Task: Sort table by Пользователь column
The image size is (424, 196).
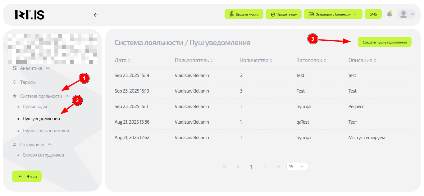Action: pyautogui.click(x=194, y=60)
